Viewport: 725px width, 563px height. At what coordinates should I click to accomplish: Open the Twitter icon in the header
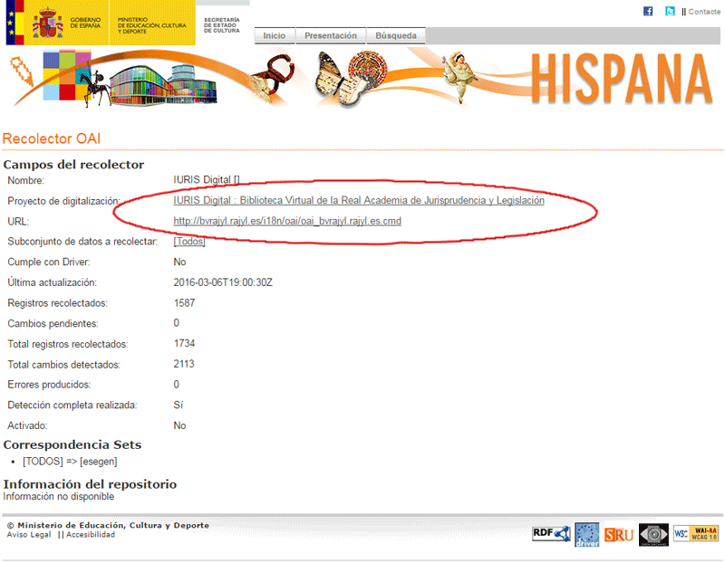(670, 11)
